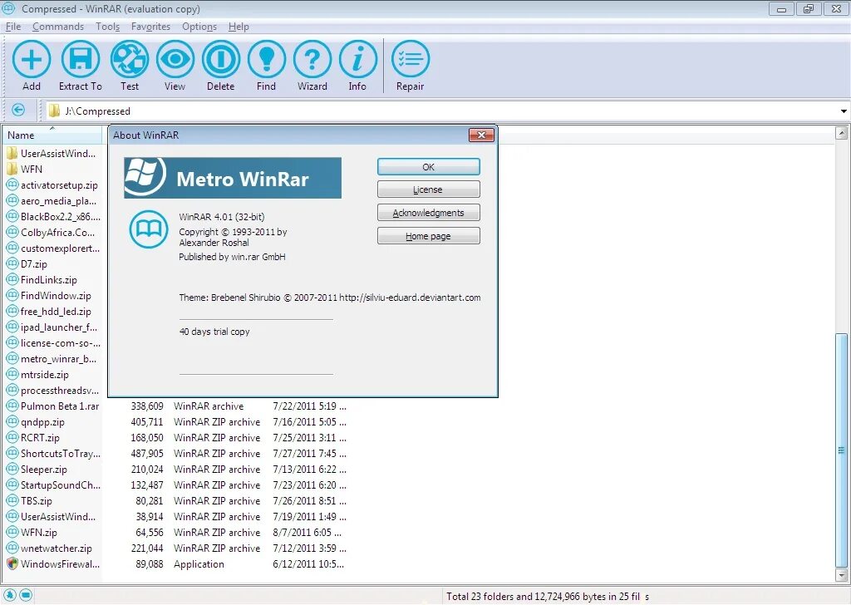Screen dimensions: 851x605
Task: Open the Favorites menu
Action: tap(150, 27)
